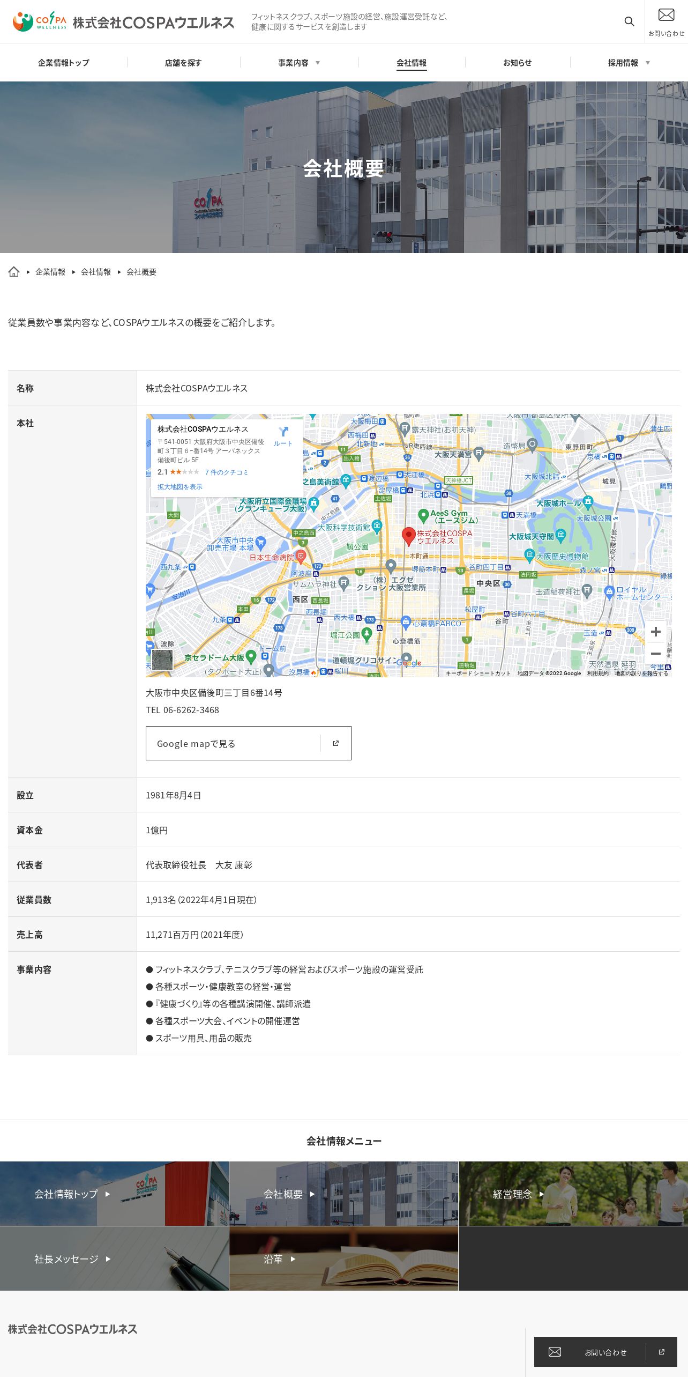Screen dimensions: 688x1377
Task: Click the 造幣局 map marker
Action: 532,445
